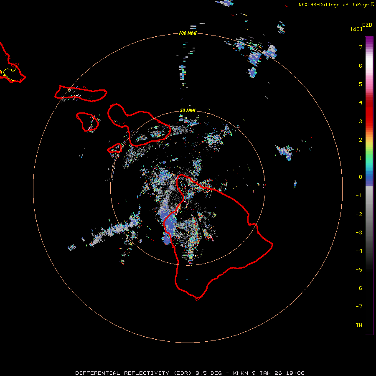
Task: Click the 6 value on color scale
Action: pyautogui.click(x=361, y=66)
